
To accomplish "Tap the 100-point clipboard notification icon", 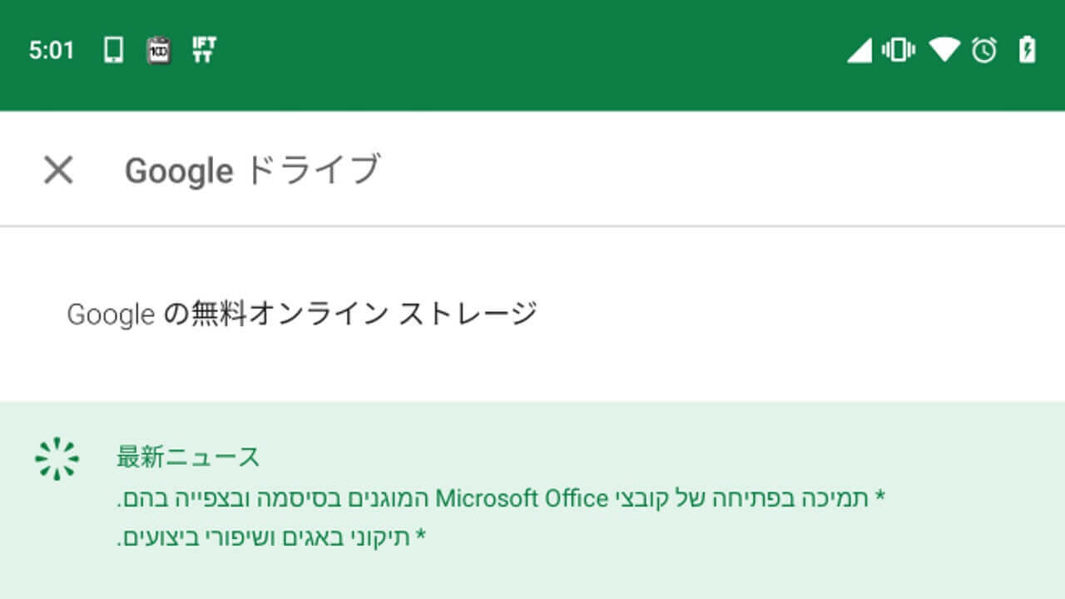I will point(157,50).
